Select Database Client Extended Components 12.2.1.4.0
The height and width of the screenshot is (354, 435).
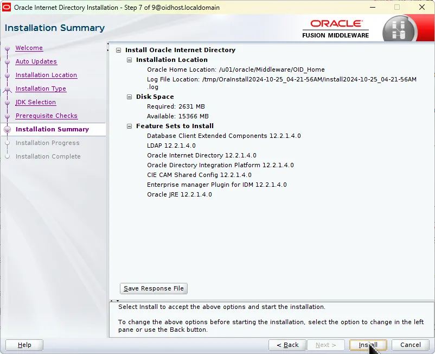[224, 136]
